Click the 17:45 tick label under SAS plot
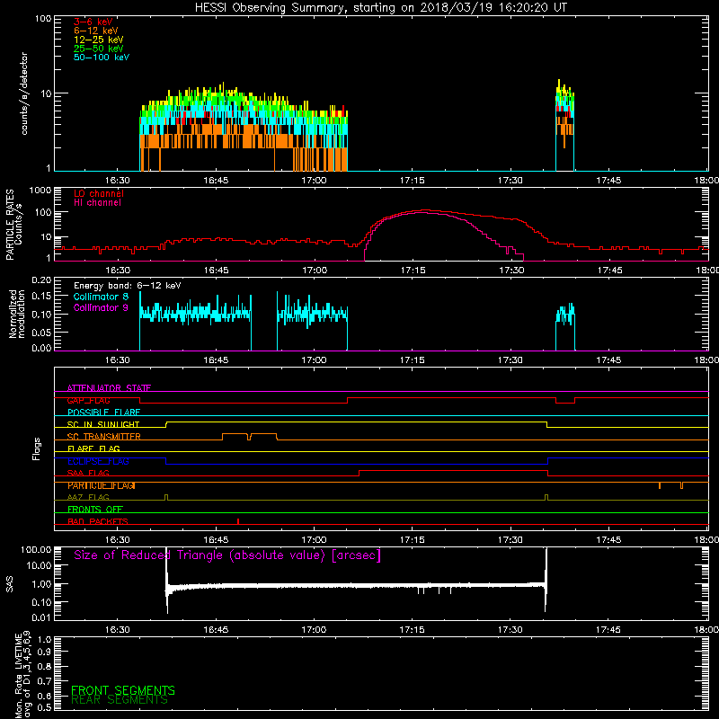 pos(608,630)
